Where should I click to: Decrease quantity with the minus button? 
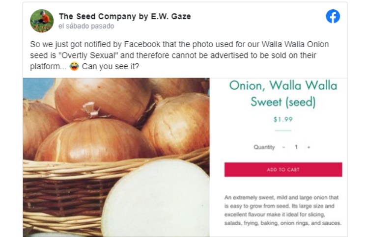click(283, 147)
